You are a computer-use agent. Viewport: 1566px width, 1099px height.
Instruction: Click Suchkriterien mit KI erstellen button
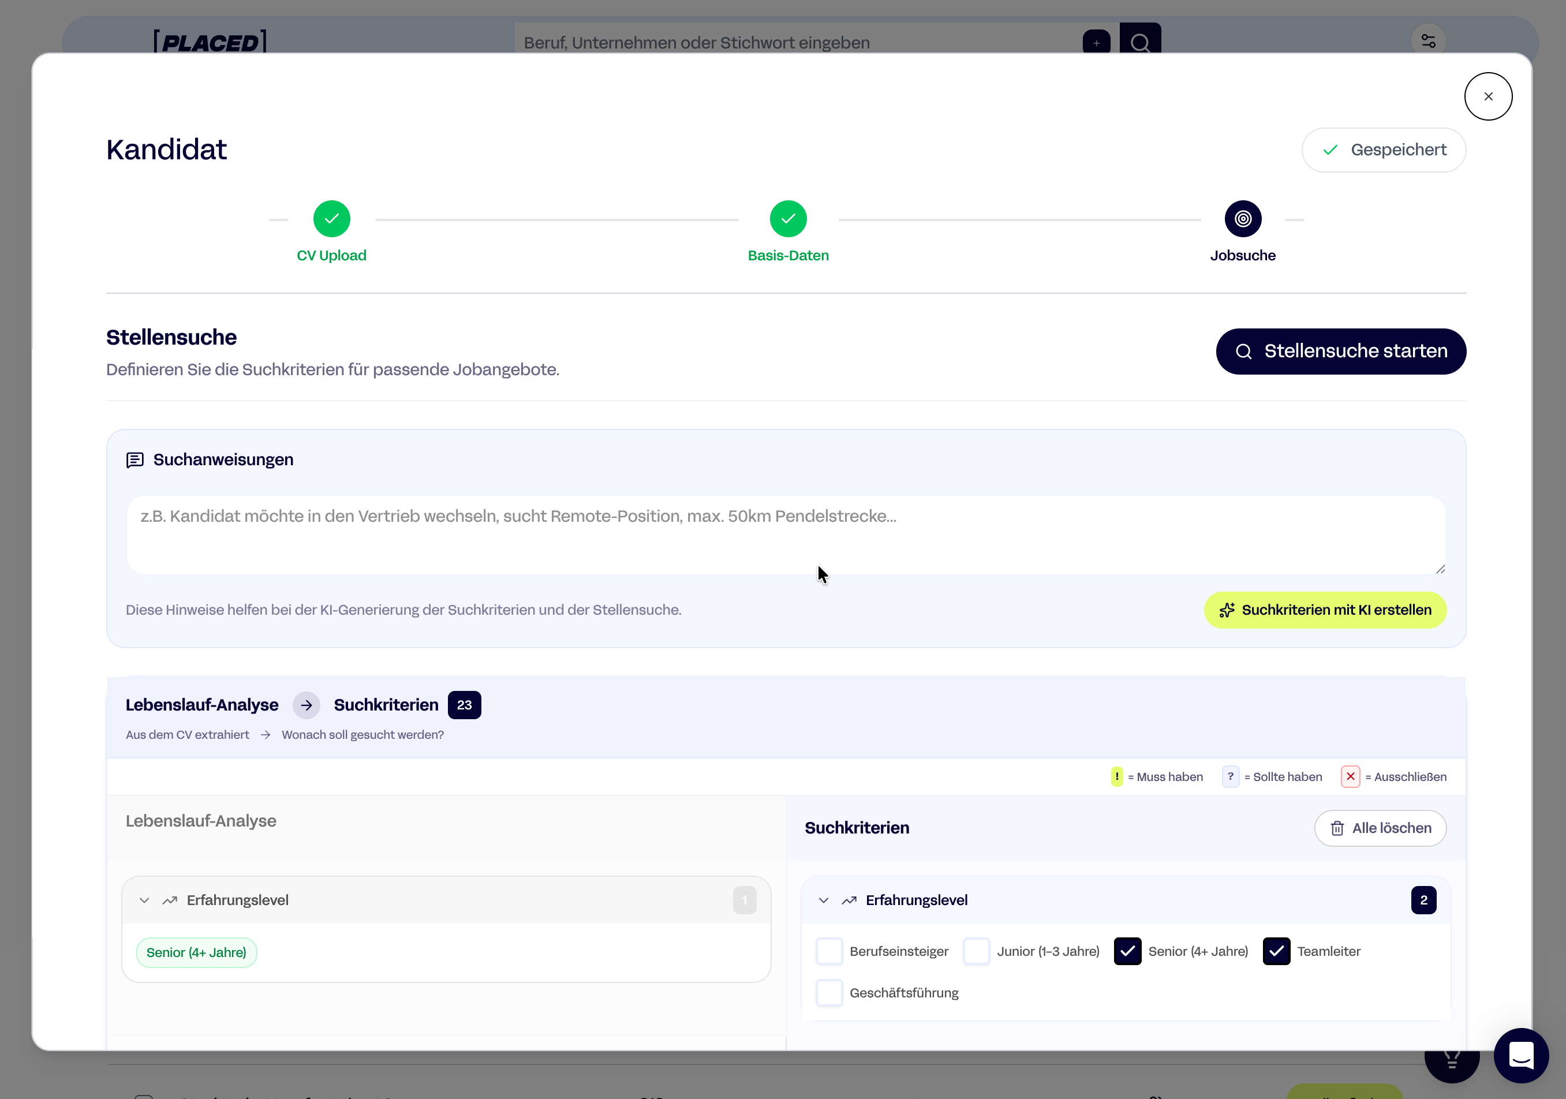(x=1325, y=610)
